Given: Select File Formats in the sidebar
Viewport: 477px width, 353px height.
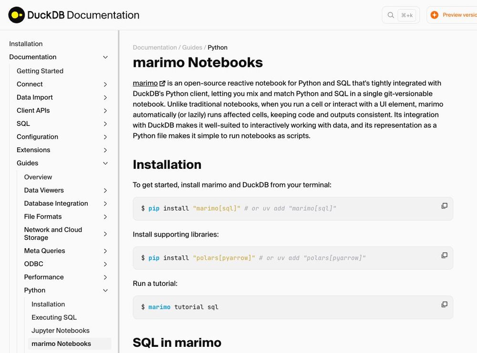Looking at the screenshot, I should pos(43,217).
